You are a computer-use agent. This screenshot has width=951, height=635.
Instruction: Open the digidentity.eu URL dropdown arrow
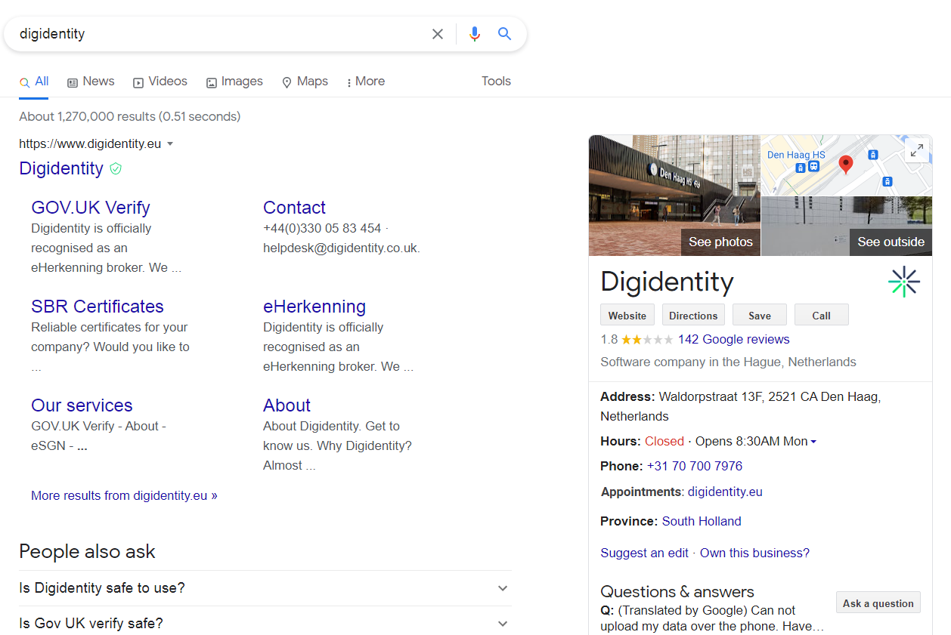170,144
